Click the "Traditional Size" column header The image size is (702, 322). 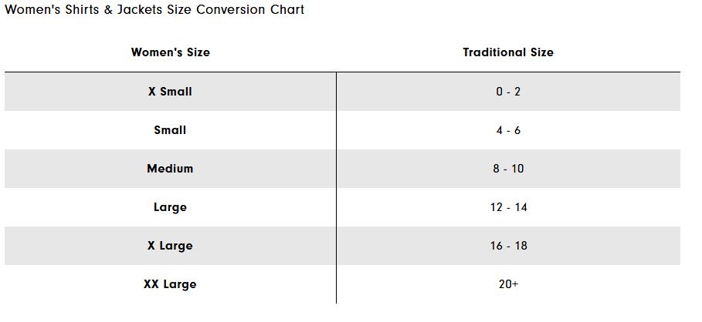[x=507, y=52]
